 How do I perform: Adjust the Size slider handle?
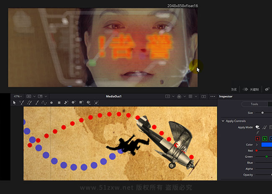click(262, 113)
